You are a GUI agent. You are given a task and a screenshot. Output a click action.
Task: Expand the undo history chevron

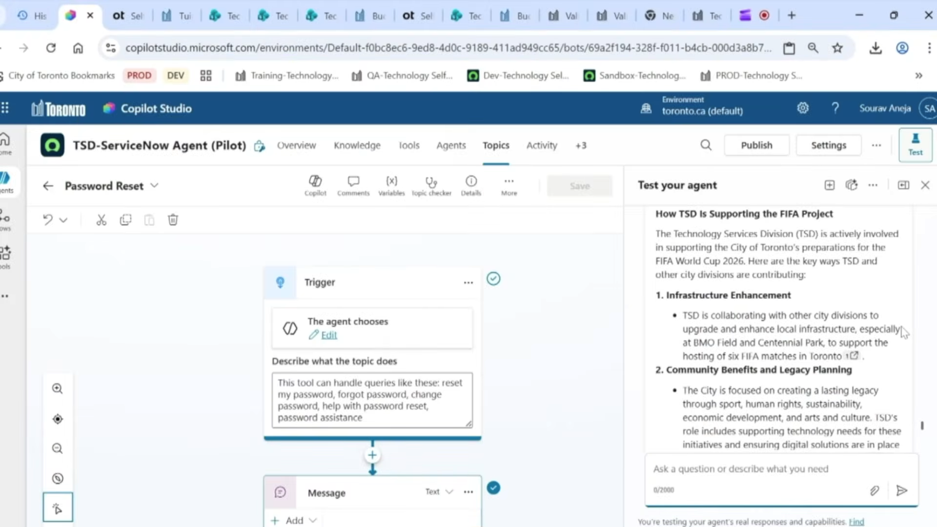tap(63, 220)
